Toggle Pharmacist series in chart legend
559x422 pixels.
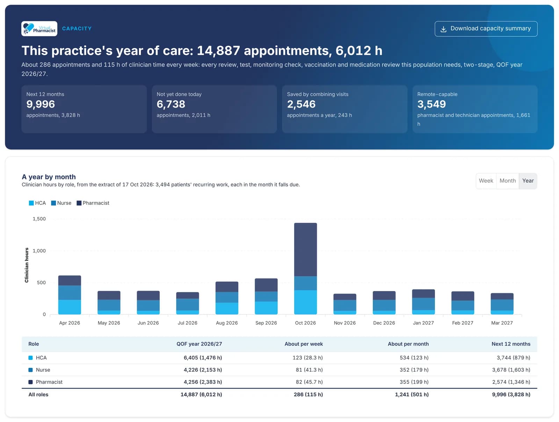93,203
